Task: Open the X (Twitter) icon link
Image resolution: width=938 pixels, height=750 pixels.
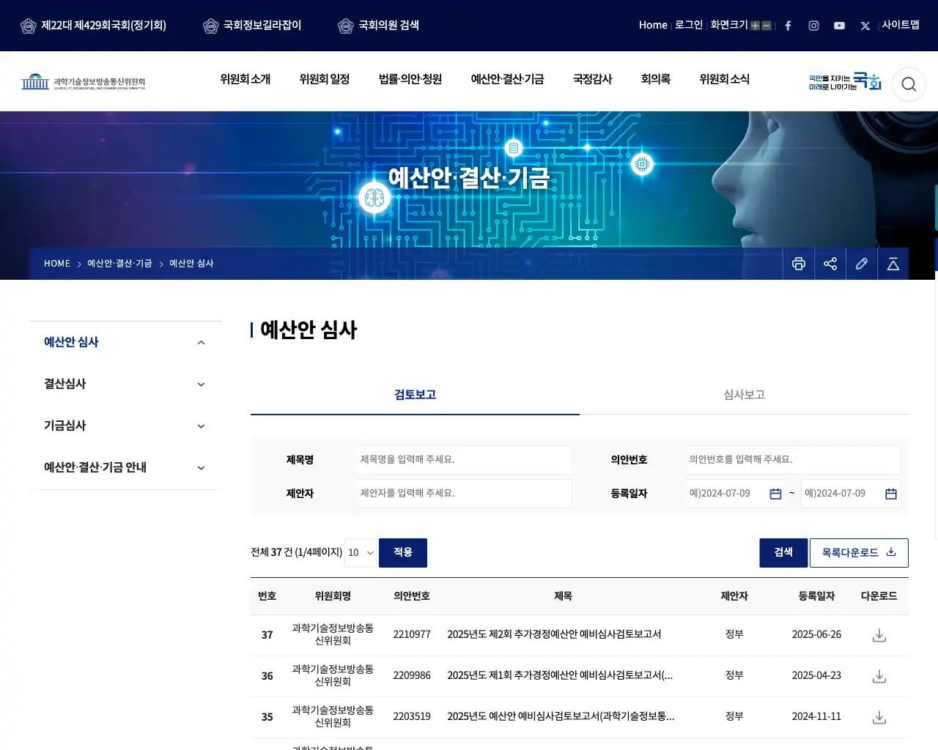Action: point(865,26)
